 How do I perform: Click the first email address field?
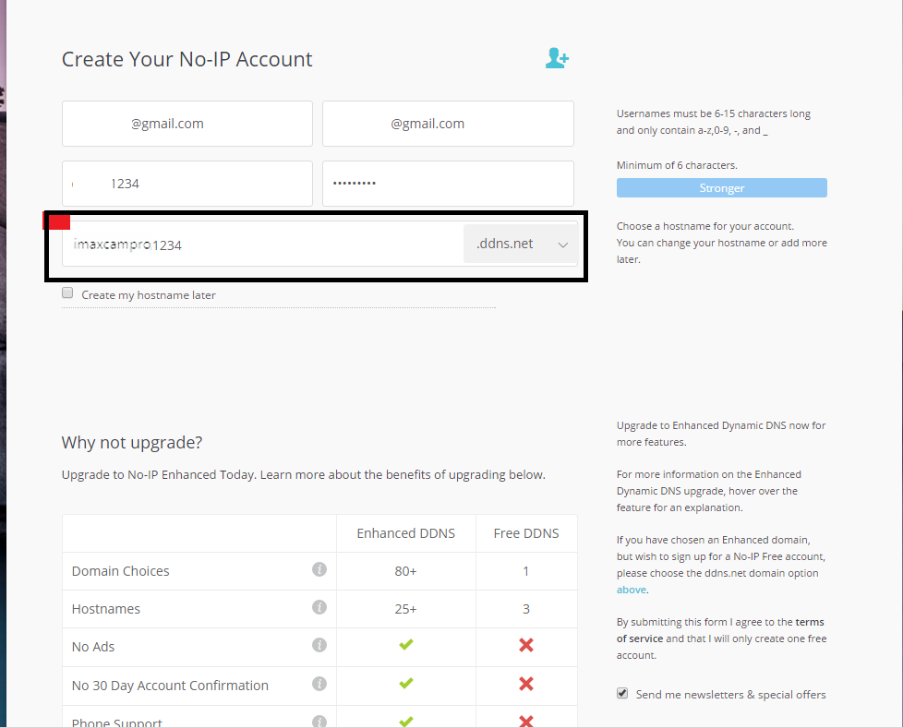pyautogui.click(x=187, y=124)
